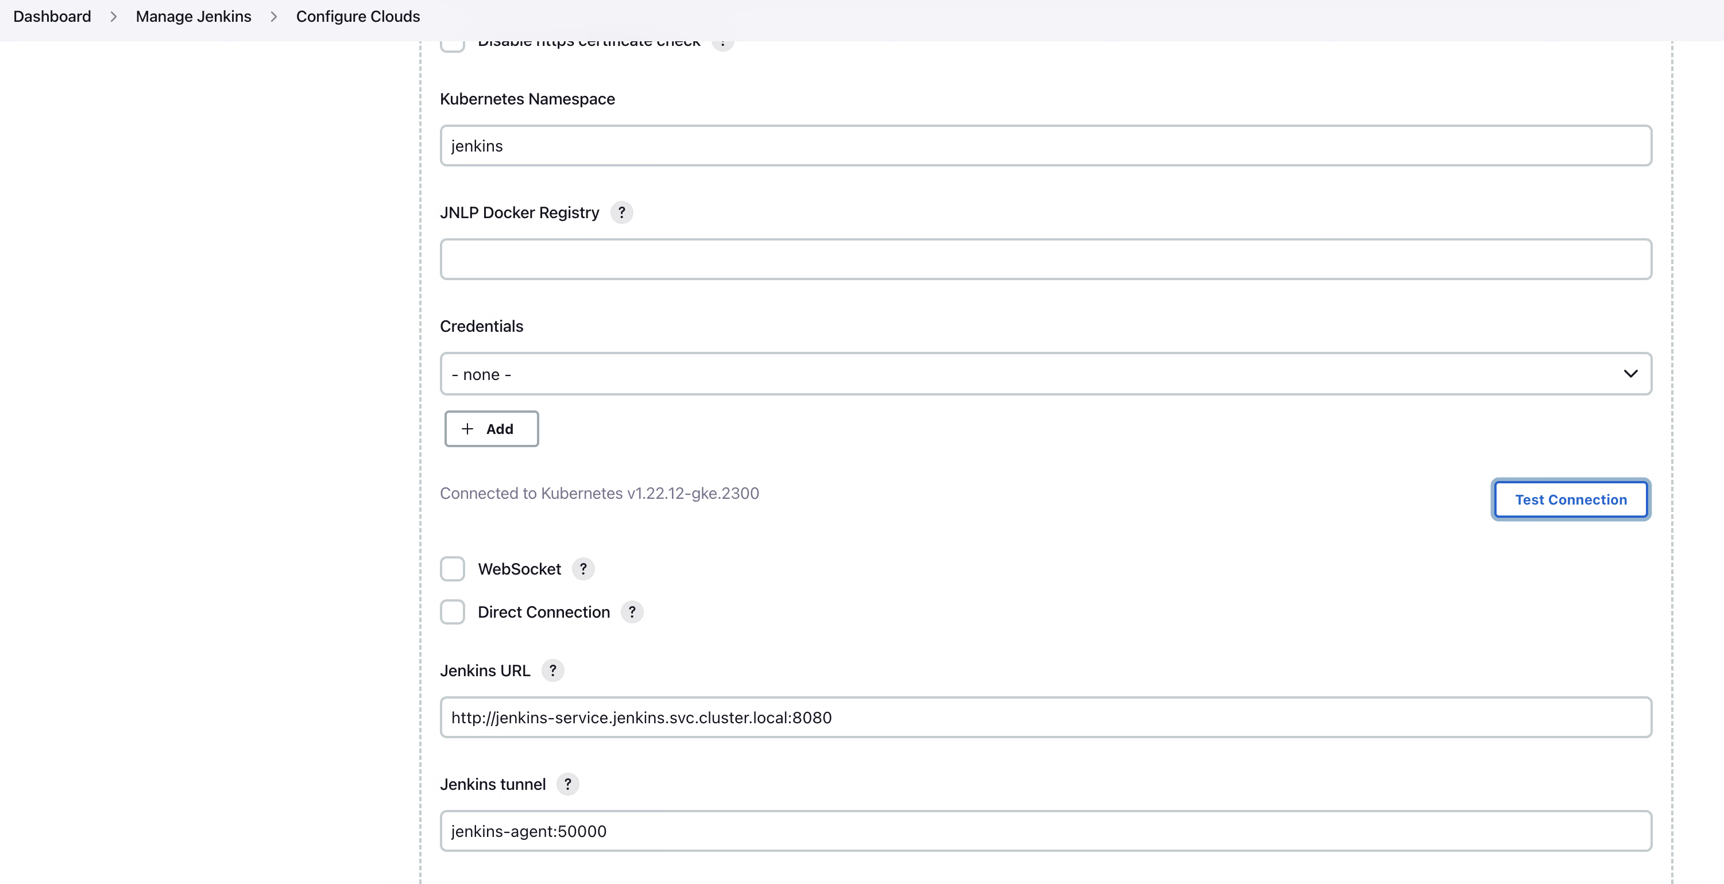Open help for Direct Connection option
This screenshot has width=1724, height=884.
pos(632,612)
